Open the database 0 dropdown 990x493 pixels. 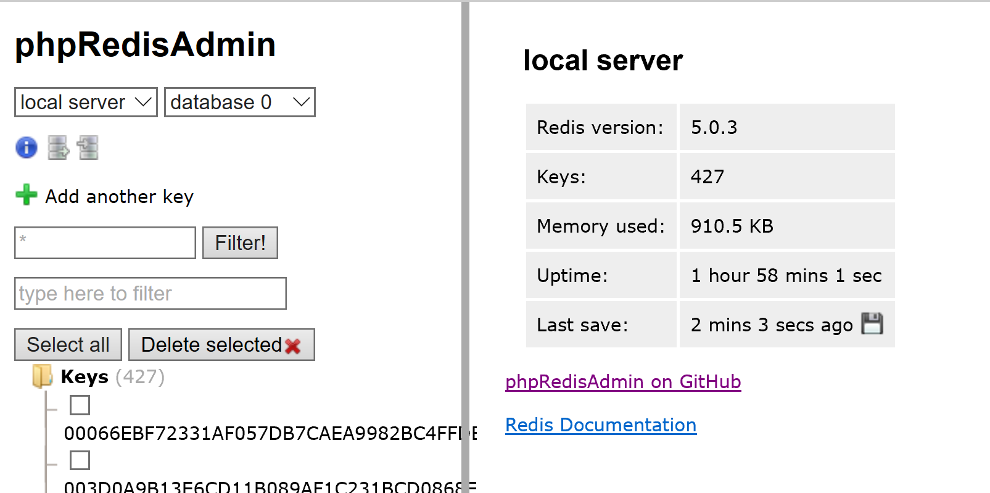click(x=240, y=102)
